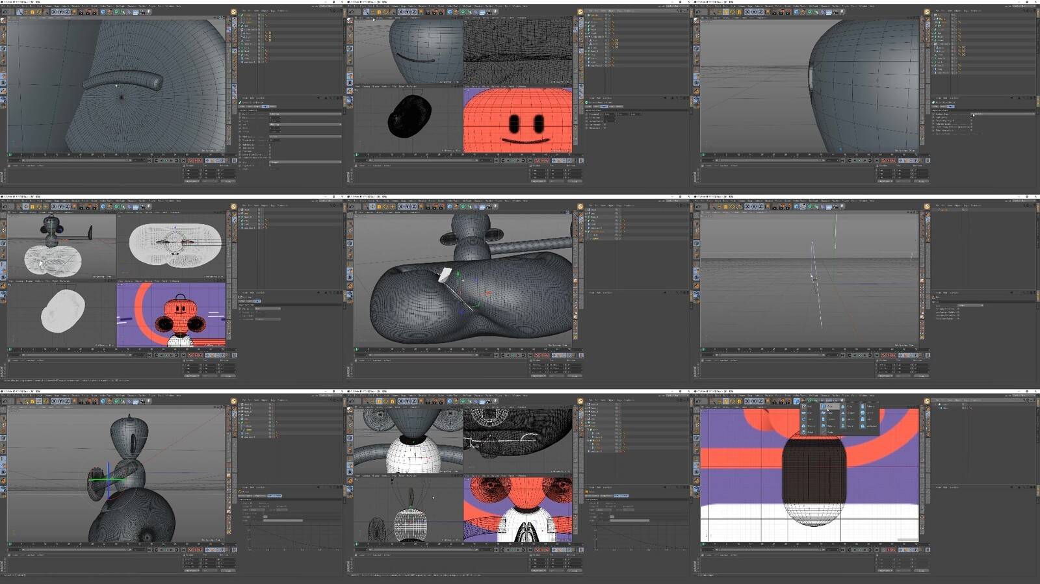1040x584 pixels.
Task: Click Camera icon in empty gray viewport window
Action: 835,207
